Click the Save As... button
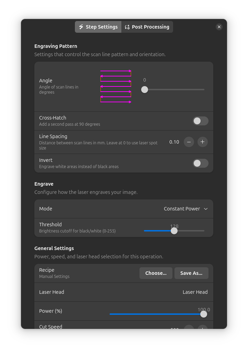This screenshot has width=248, height=352. (191, 273)
